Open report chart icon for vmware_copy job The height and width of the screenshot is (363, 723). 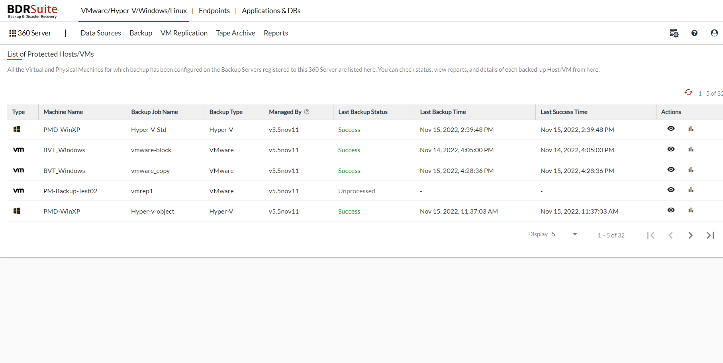pos(691,169)
